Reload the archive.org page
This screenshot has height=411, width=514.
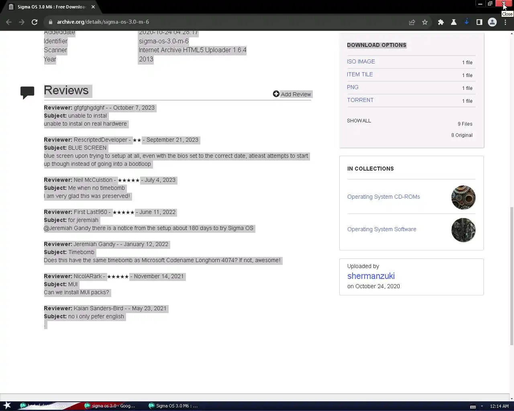click(x=35, y=22)
